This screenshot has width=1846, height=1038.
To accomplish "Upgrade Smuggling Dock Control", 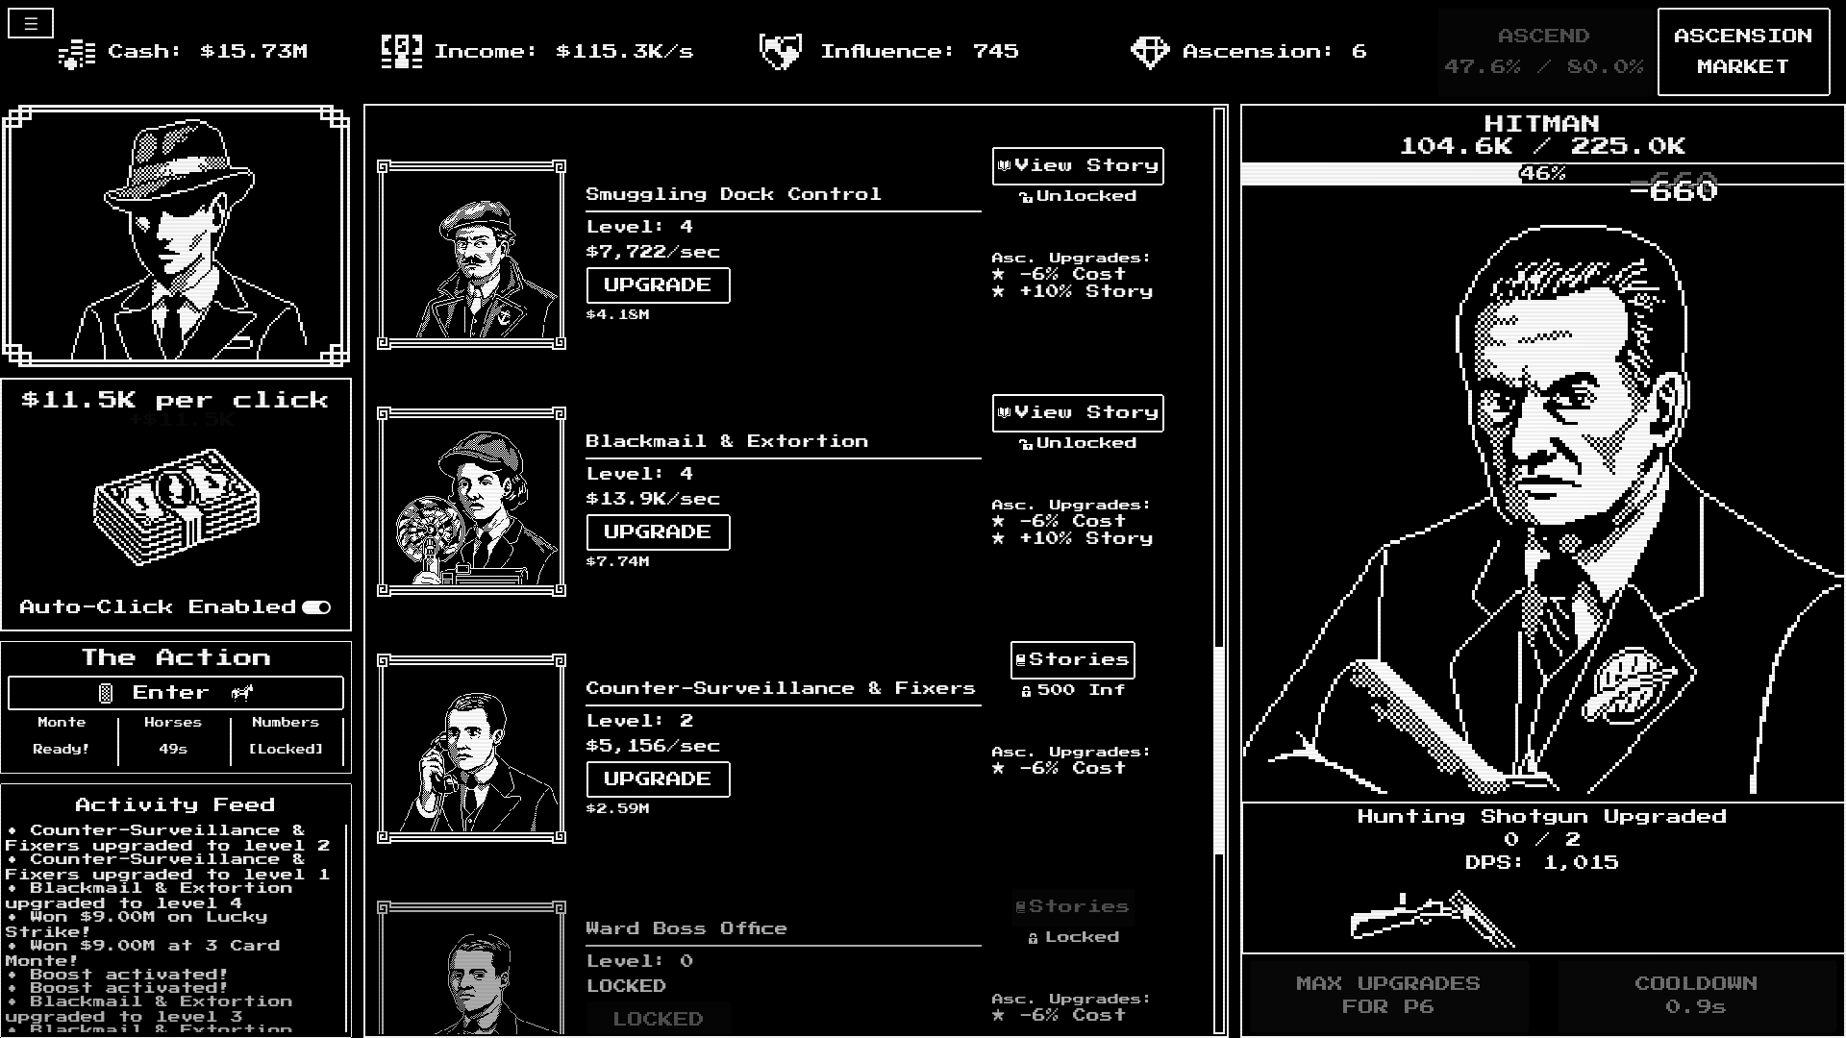I will 658,285.
